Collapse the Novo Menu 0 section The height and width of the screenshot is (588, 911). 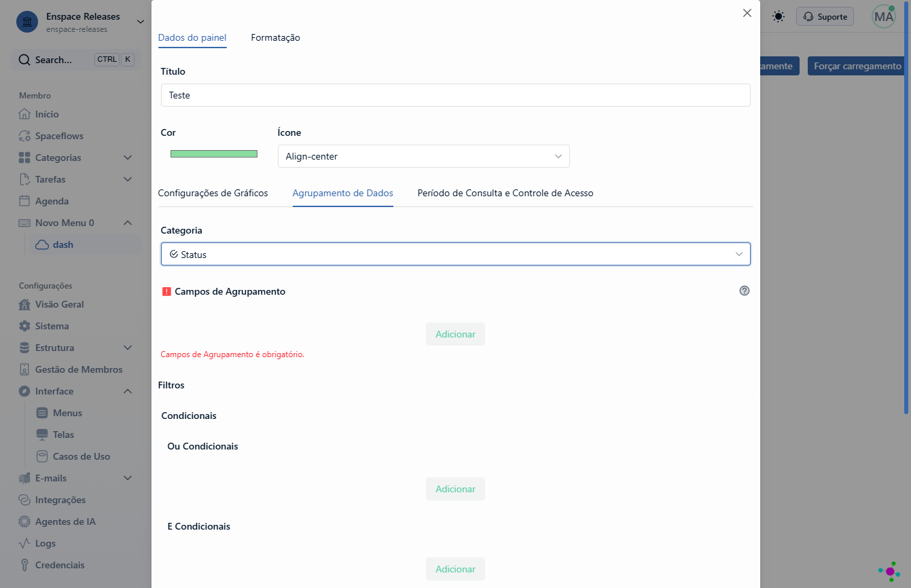(x=128, y=223)
